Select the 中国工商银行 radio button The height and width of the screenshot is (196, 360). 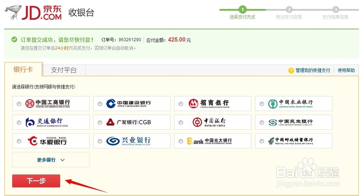click(x=19, y=104)
